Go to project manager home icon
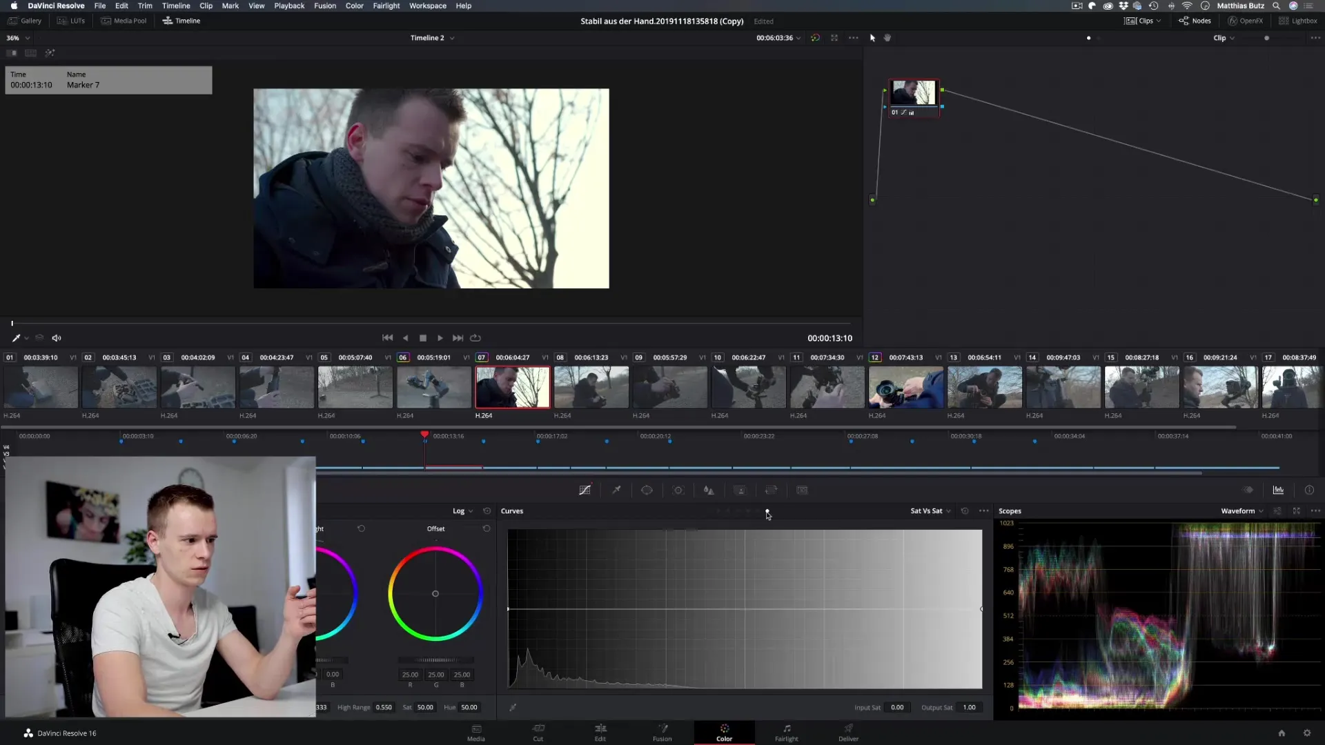 coord(1282,733)
